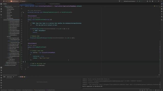Screen dimensions: 163x91
Task: Select MainViewModel.cs in solution tree
Action: tap(13, 28)
